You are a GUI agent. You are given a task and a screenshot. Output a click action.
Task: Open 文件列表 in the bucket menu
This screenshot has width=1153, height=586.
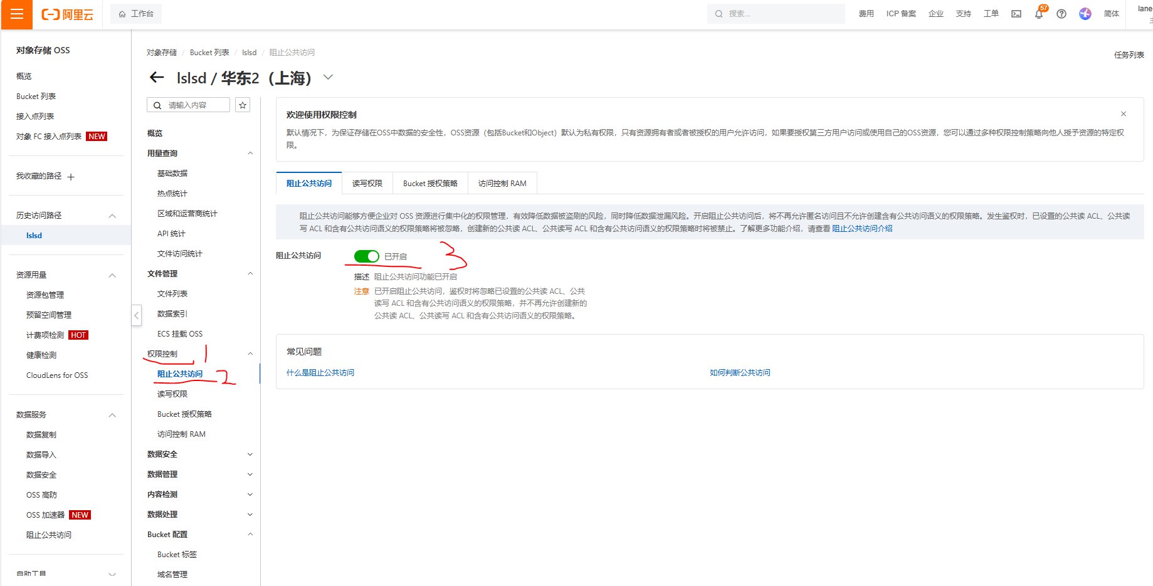point(172,294)
